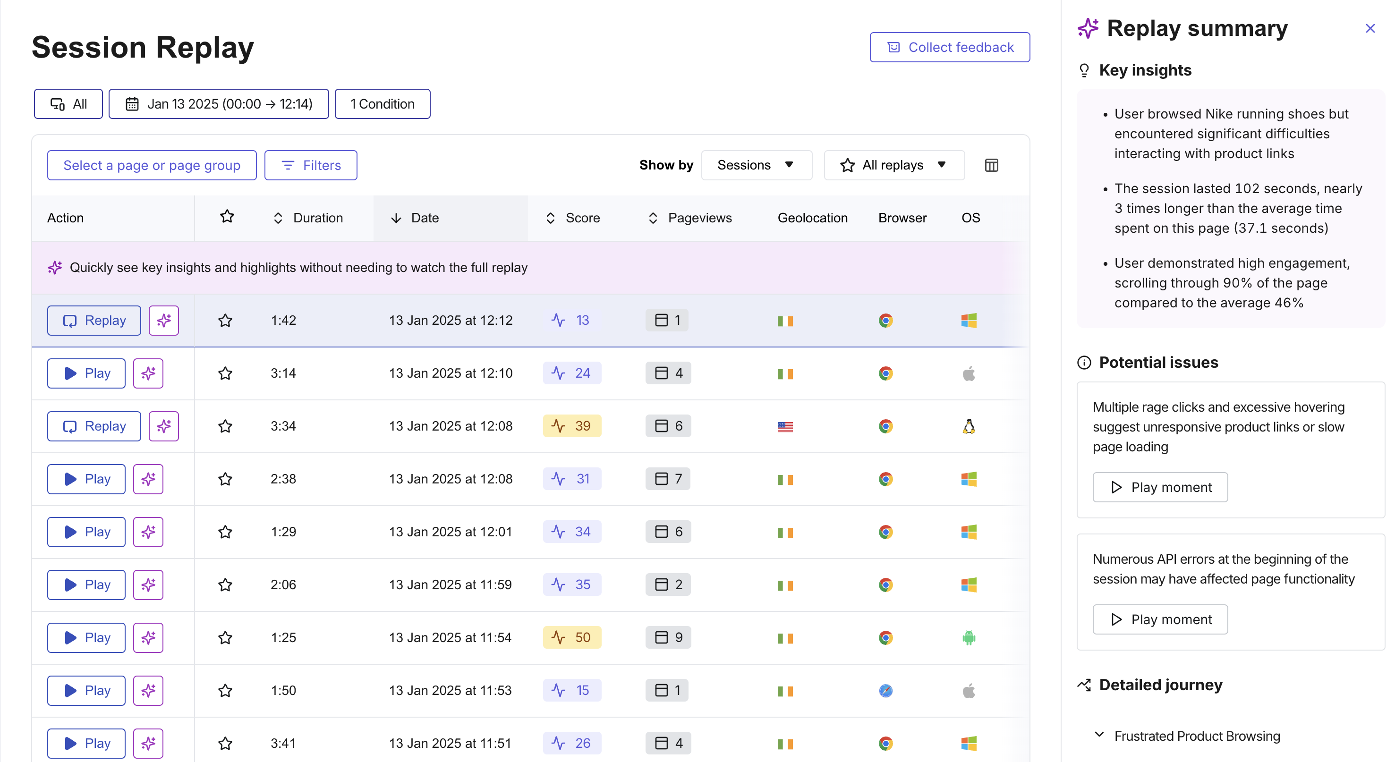Viewport: 1395px width, 762px height.
Task: Sort table by Pageviews column
Action: 690,218
